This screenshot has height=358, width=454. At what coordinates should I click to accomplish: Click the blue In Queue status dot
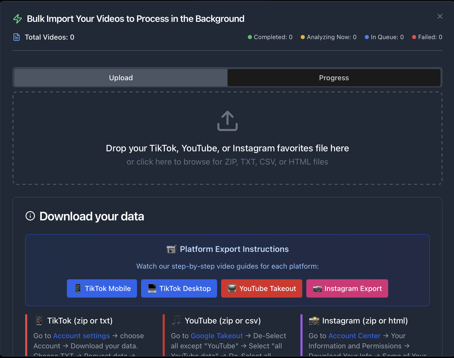tap(367, 37)
